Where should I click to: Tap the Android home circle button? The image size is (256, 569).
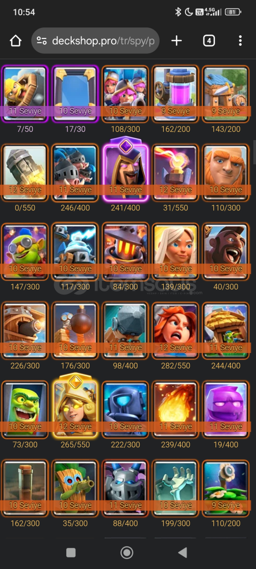126,553
